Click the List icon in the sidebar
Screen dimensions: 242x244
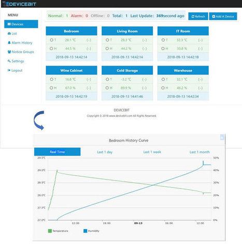pyautogui.click(x=9, y=34)
